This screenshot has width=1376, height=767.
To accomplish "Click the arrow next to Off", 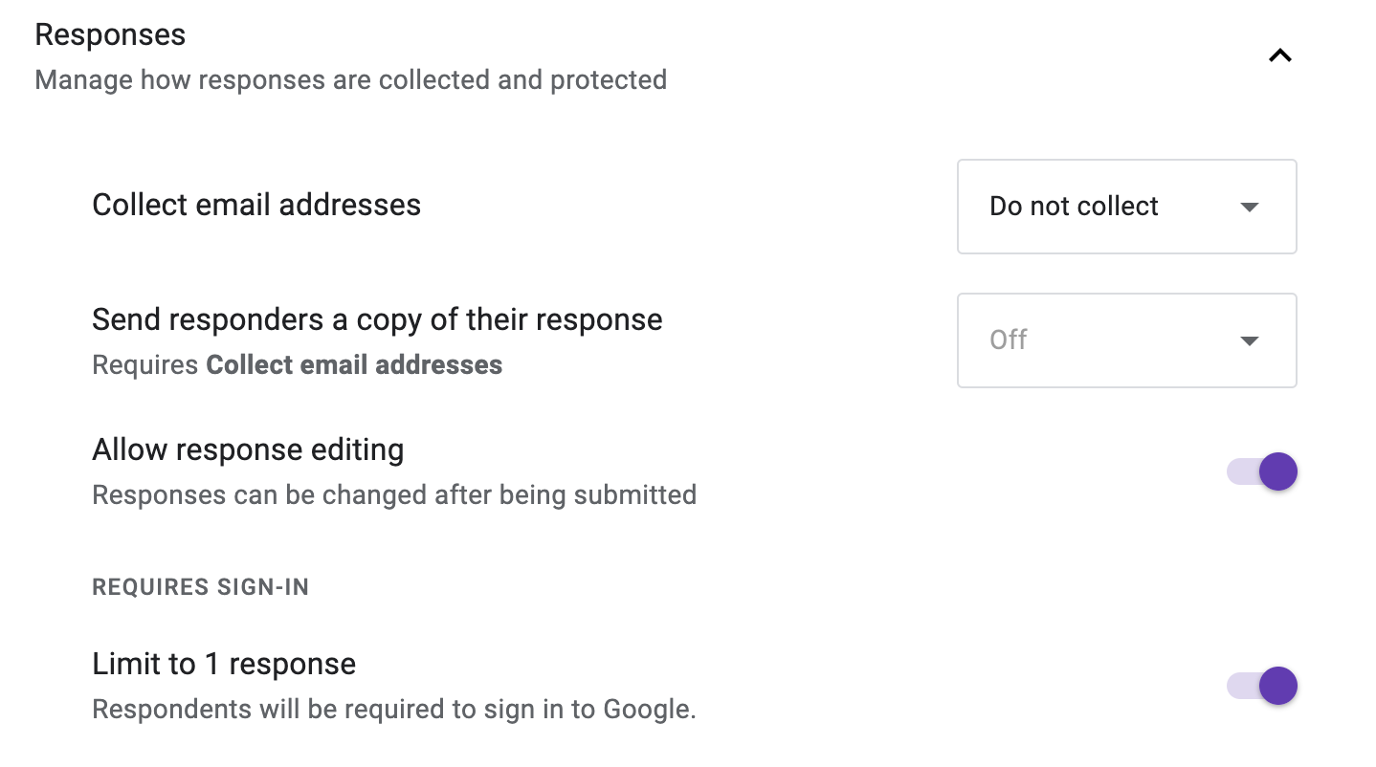I will [1249, 341].
